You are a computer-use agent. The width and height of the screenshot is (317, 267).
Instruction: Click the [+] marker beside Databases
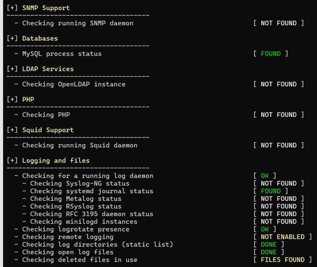point(13,39)
